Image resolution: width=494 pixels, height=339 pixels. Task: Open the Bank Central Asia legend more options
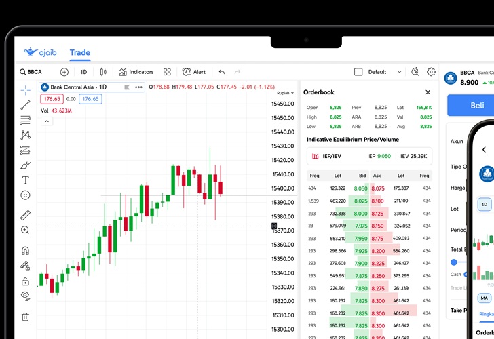point(138,87)
